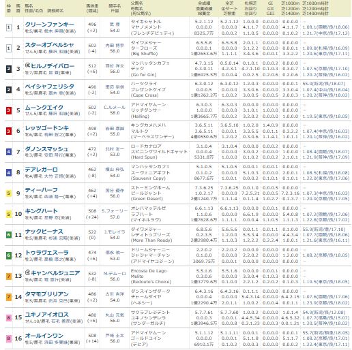This screenshot has width=352, height=350.
Task: Open トゥラヴェスーラ horse profile
Action: pyautogui.click(x=47, y=253)
